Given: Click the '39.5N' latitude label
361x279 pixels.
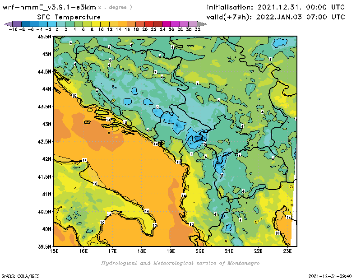Looking at the screenshot, I should click(x=45, y=247).
